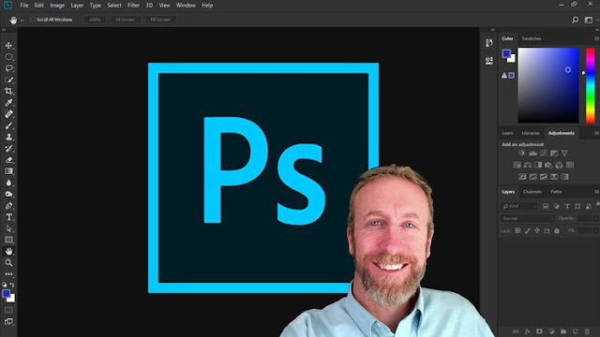Open the workspace switcher icon
600x337 pixels.
[x=589, y=20]
